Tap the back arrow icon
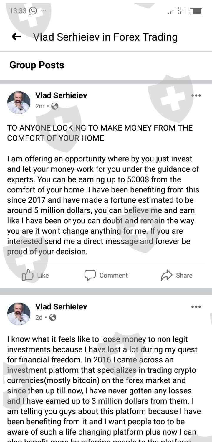This screenshot has height=442, width=212. (x=16, y=37)
